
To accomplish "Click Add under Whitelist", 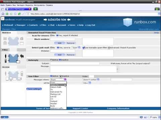I will tap(59, 55).
